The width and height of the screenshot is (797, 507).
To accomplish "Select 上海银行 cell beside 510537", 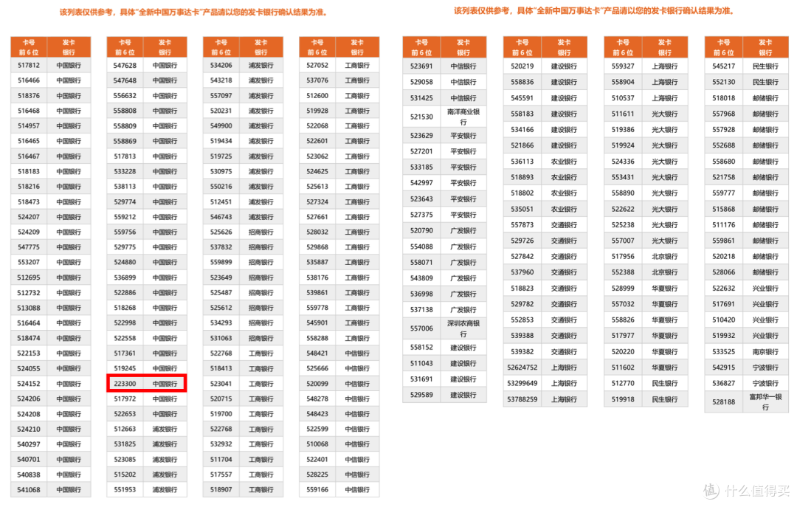I will (x=664, y=97).
